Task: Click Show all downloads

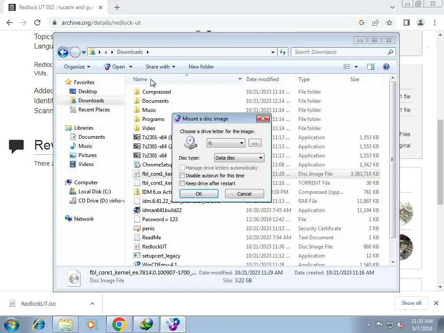Action: [411, 303]
